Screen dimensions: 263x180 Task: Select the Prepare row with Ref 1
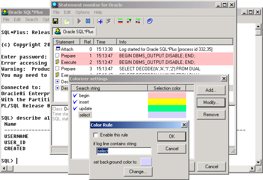coord(143,56)
